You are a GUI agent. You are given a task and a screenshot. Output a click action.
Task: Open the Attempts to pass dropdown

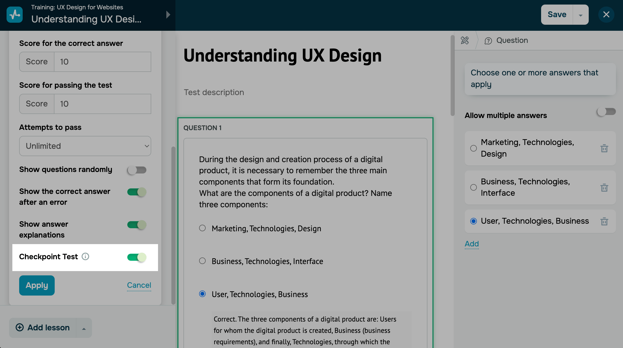click(85, 146)
